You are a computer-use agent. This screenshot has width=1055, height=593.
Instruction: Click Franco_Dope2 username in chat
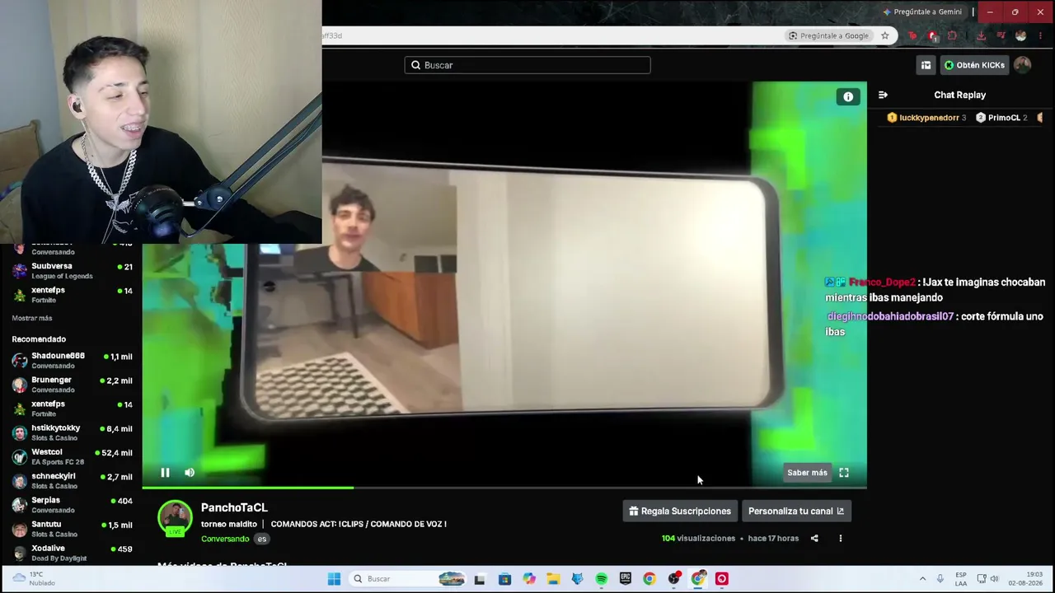(882, 282)
